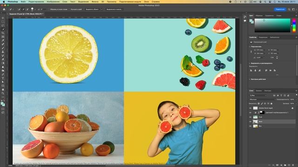Hide the Boy layer
This screenshot has height=167, width=298.
pos(251,126)
